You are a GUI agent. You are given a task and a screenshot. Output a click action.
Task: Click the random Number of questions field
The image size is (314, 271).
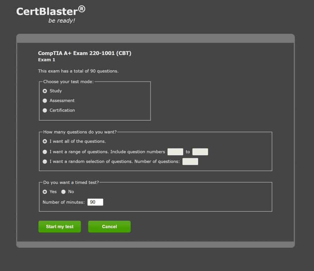190,161
